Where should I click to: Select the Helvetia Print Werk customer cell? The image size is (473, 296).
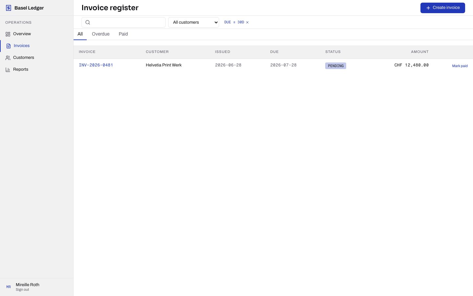[164, 65]
